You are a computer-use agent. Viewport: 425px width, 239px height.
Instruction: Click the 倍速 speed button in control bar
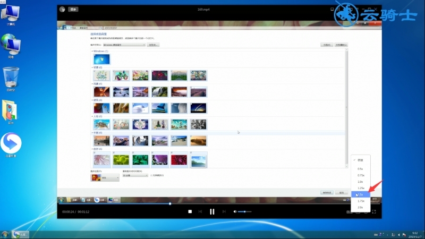348,212
